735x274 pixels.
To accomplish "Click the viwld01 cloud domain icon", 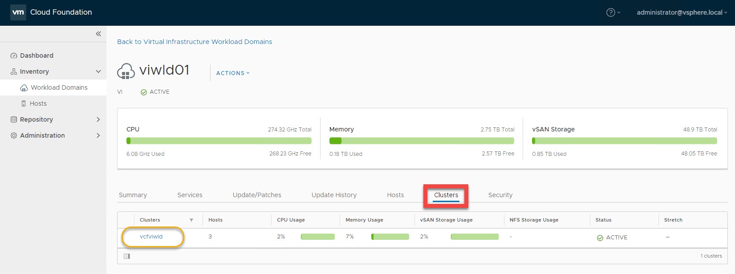I will 126,71.
